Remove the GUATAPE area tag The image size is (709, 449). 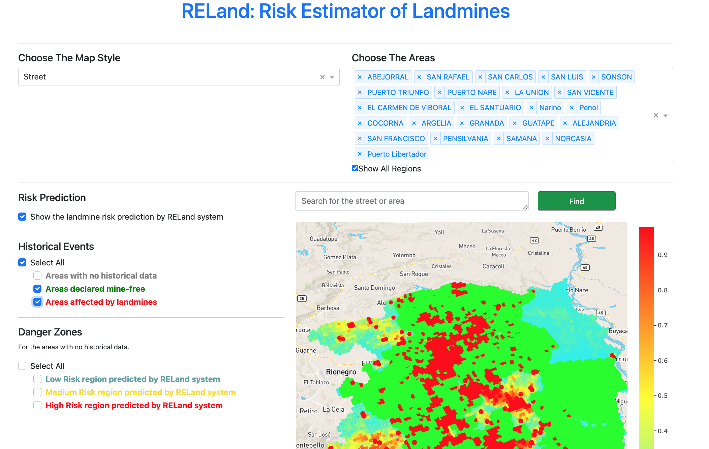(515, 123)
